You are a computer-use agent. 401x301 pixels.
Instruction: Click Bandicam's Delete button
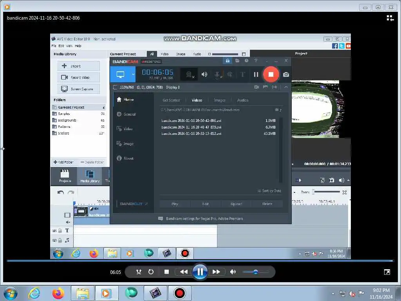[267, 204]
